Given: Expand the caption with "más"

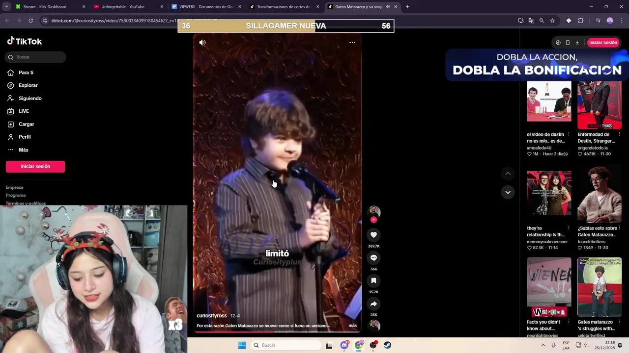Looking at the screenshot, I should pyautogui.click(x=352, y=326).
